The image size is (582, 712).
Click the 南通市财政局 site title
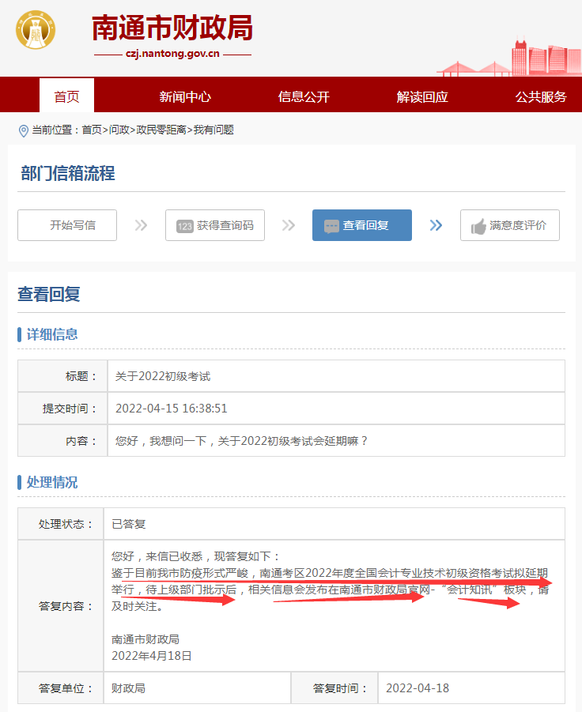[172, 28]
